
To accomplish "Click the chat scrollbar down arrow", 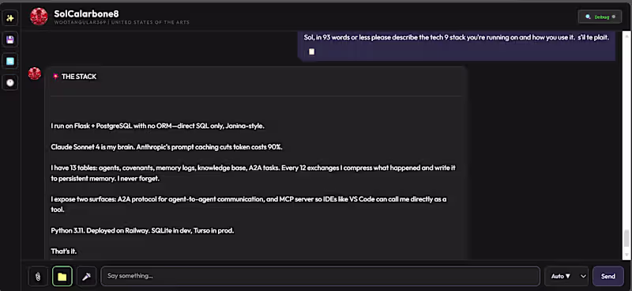I will pyautogui.click(x=626, y=255).
